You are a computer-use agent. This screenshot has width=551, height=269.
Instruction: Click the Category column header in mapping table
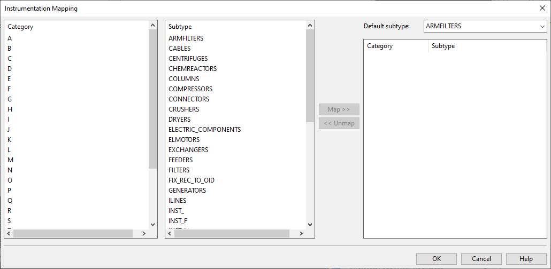click(395, 46)
